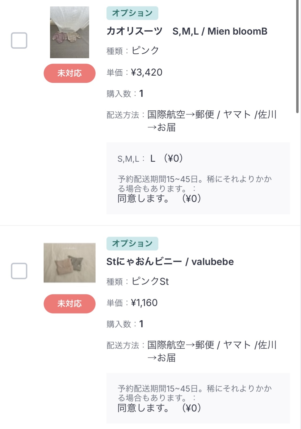Click the vertical scrollbar on the right

pos(297,56)
